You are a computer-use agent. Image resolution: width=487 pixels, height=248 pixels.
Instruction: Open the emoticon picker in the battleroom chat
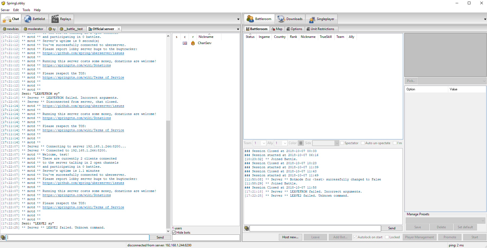click(x=246, y=228)
